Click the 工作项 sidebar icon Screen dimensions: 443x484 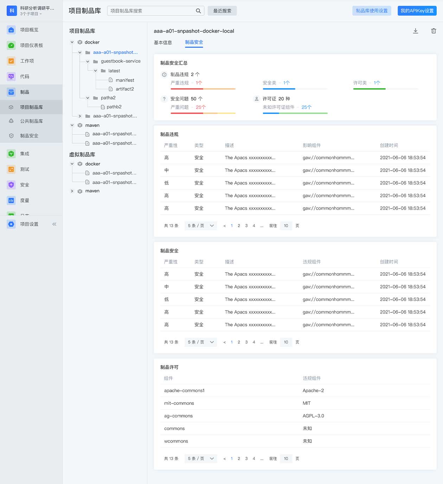click(11, 61)
